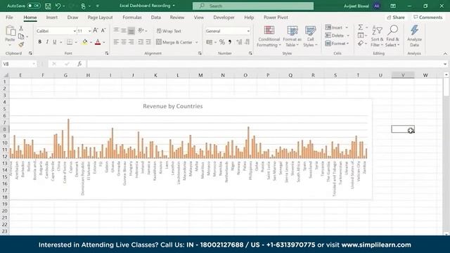450x253 pixels.
Task: Click the Increase Indent icon
Action: [148, 42]
